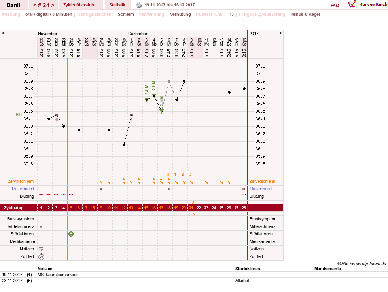Click the Danii user name
The image size is (388, 292).
click(x=13, y=5)
